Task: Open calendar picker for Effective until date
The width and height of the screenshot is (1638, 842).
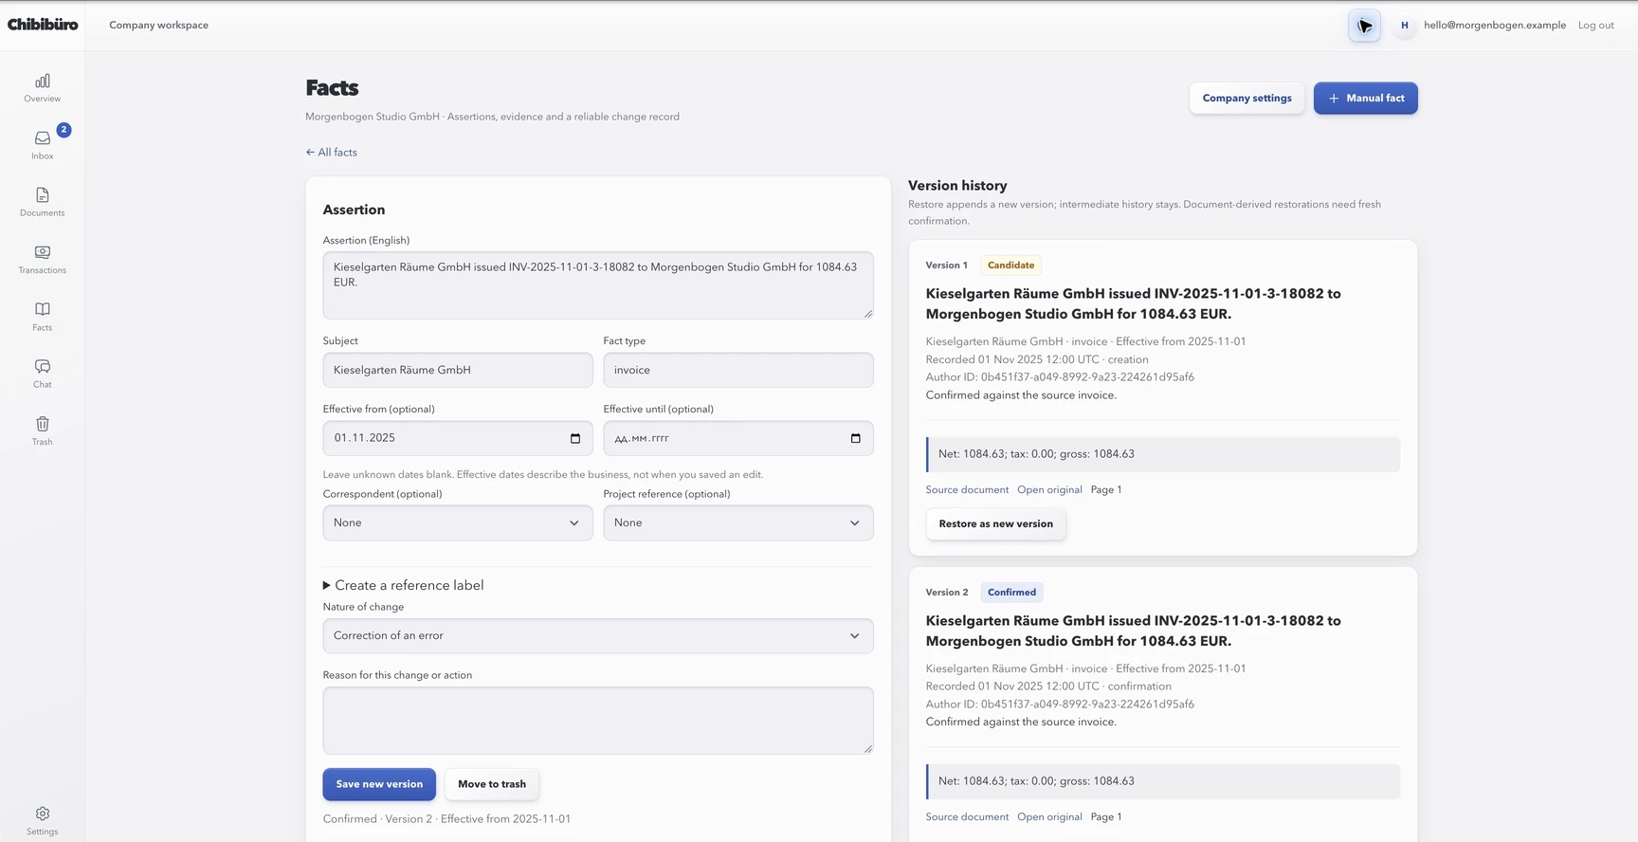Action: click(856, 438)
